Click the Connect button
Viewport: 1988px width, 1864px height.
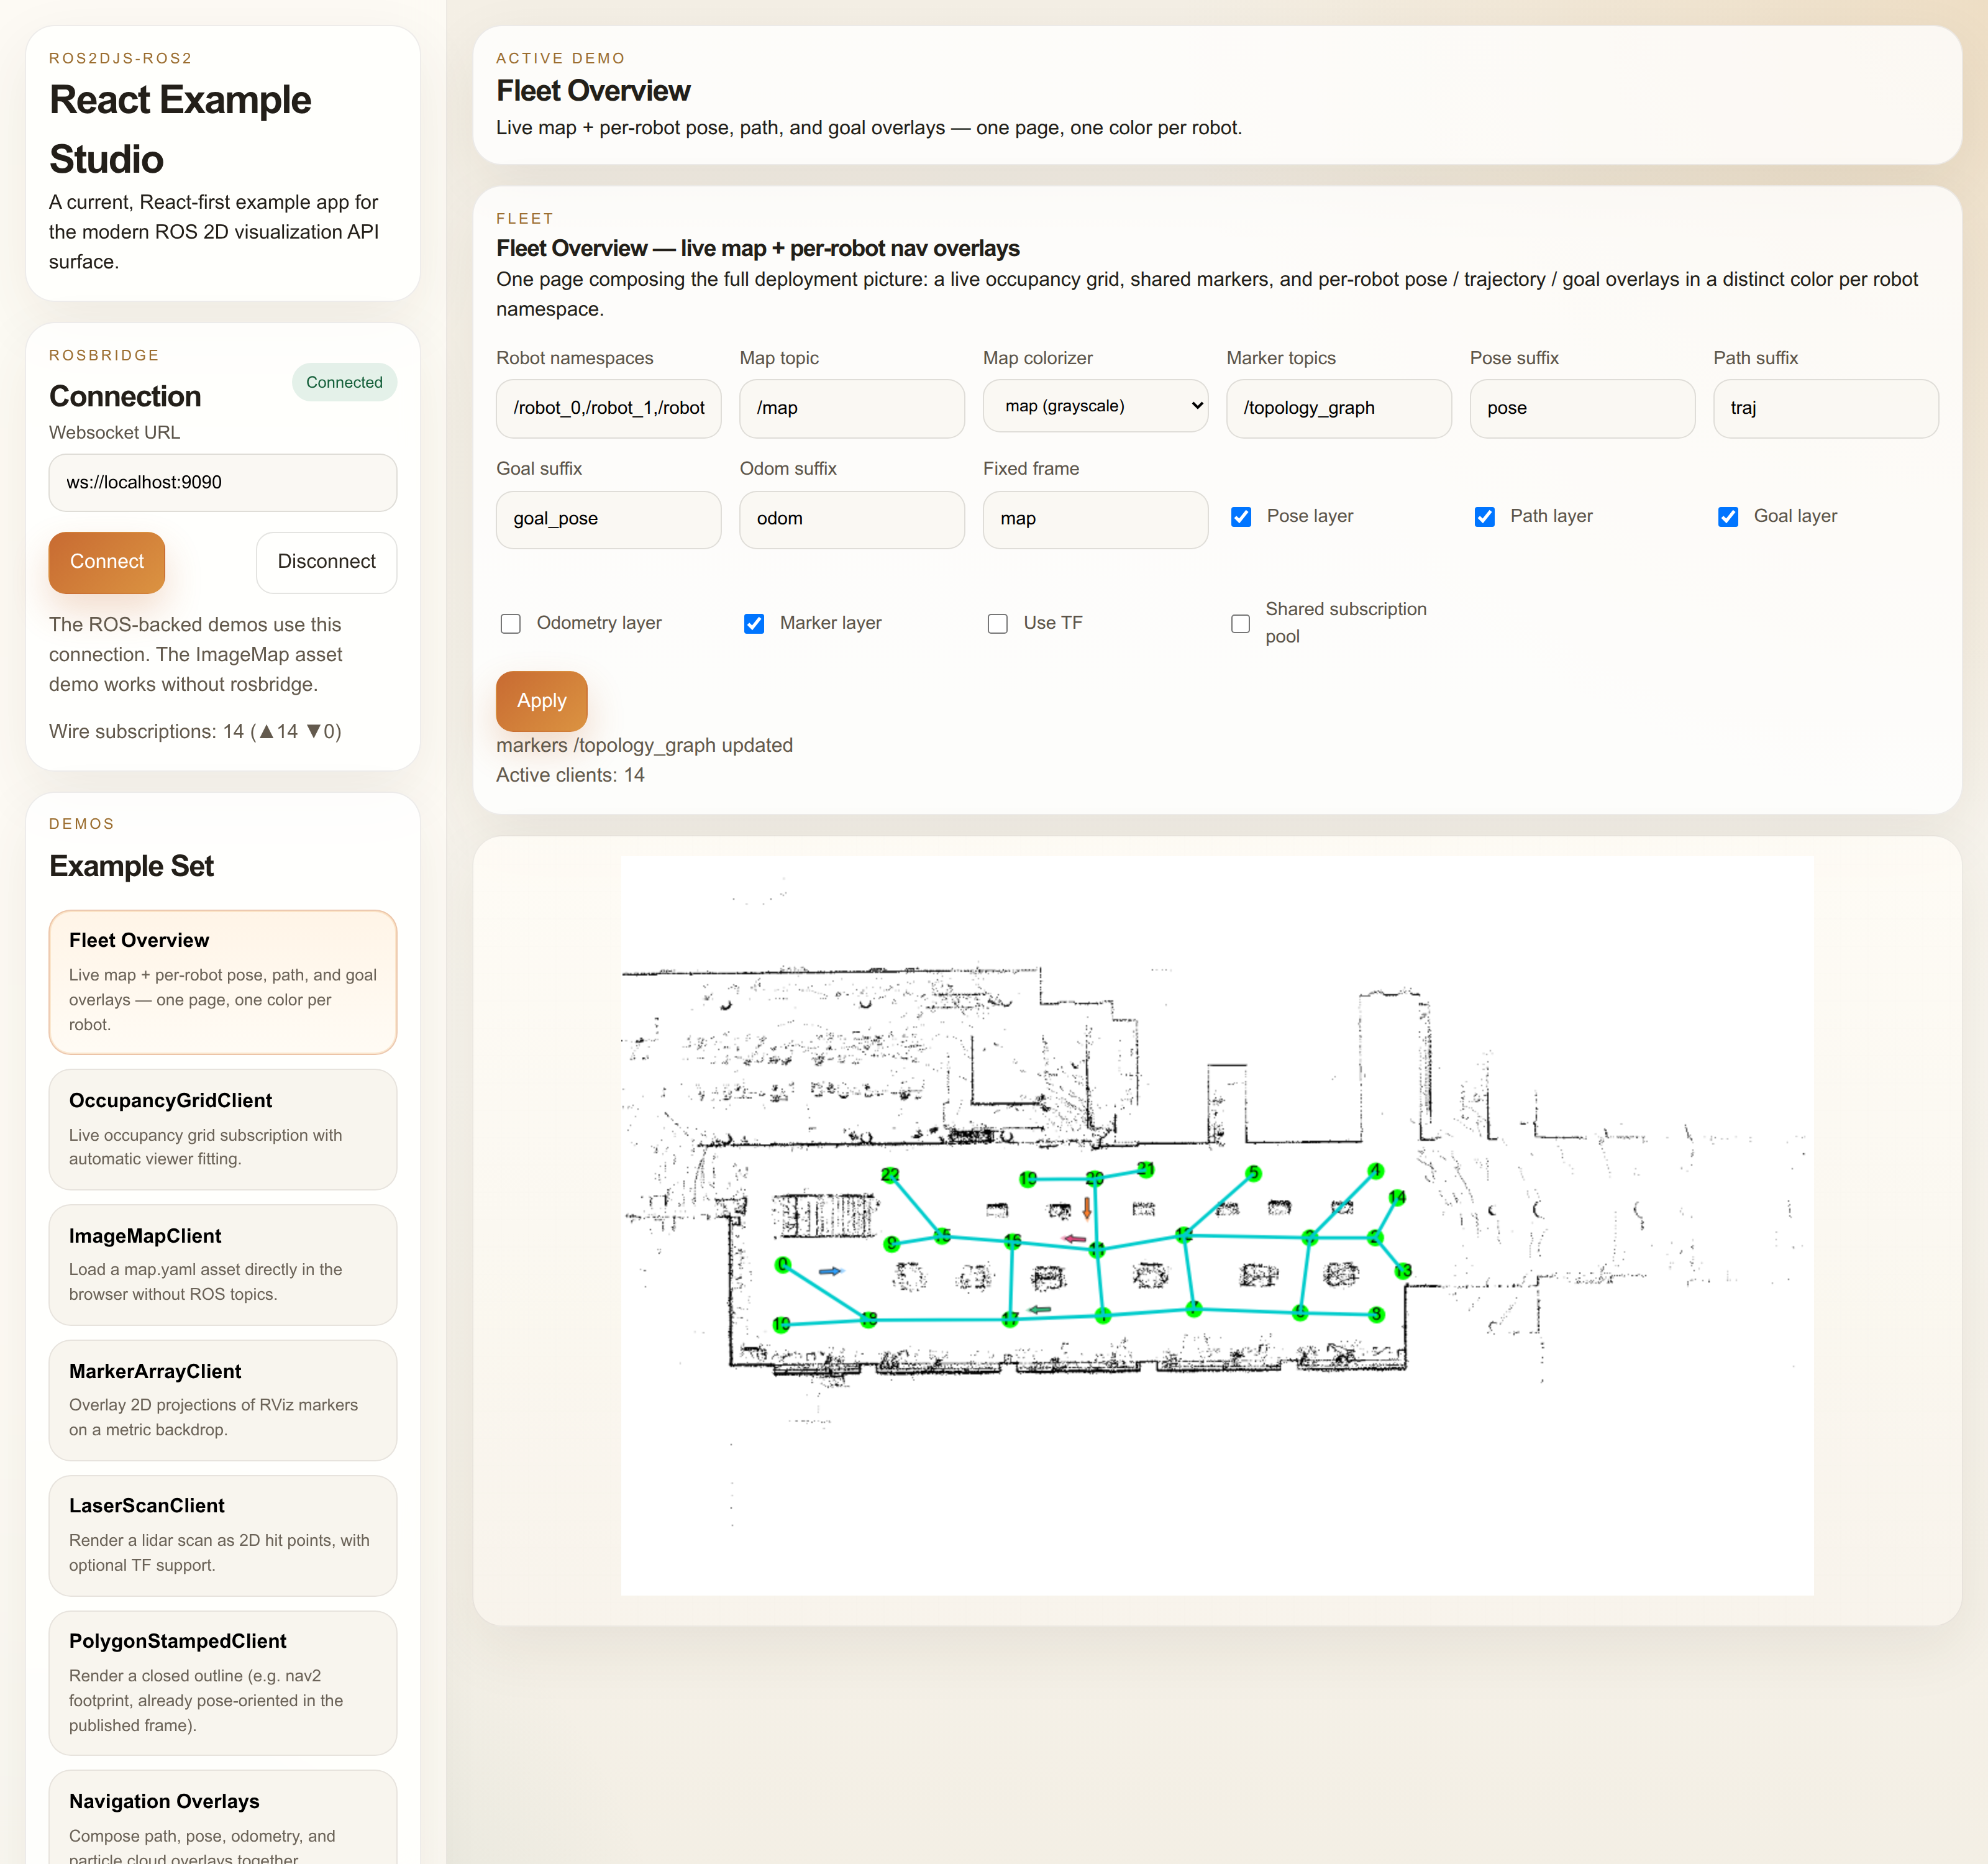(x=107, y=562)
